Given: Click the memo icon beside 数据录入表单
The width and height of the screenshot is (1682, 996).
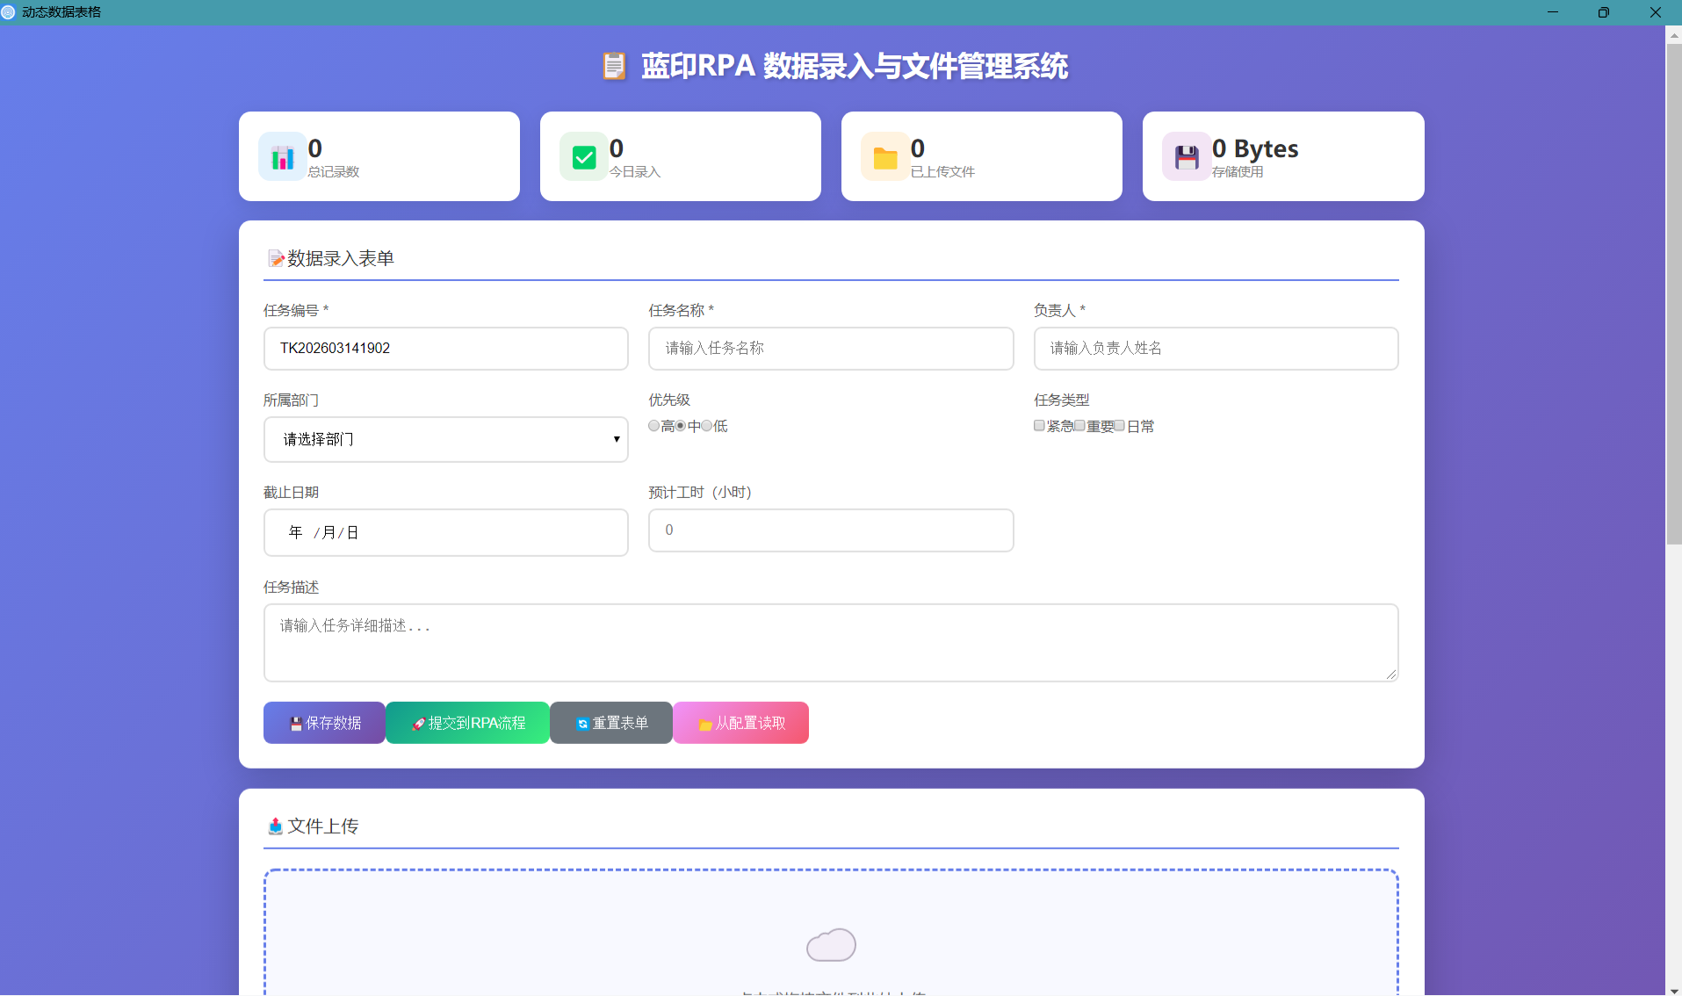Looking at the screenshot, I should (276, 258).
